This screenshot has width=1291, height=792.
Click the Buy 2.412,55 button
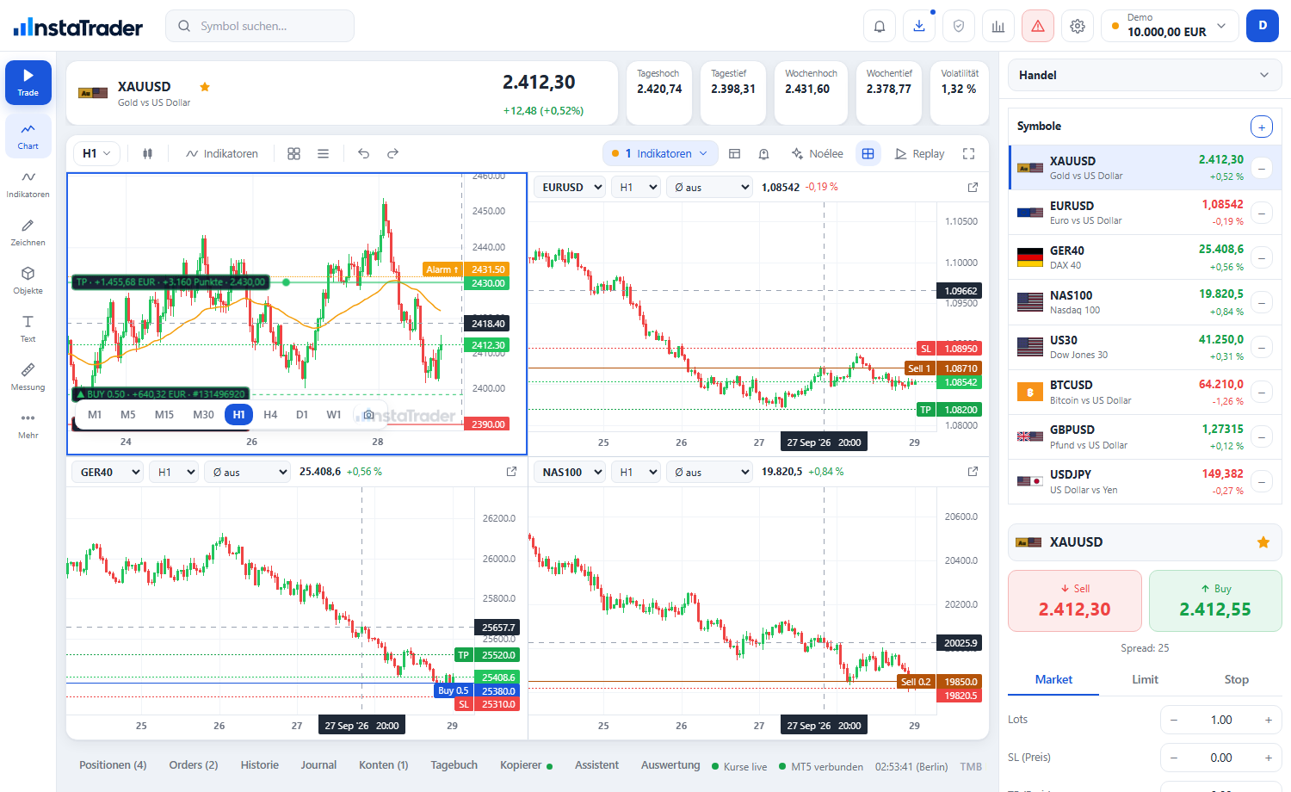click(x=1215, y=601)
